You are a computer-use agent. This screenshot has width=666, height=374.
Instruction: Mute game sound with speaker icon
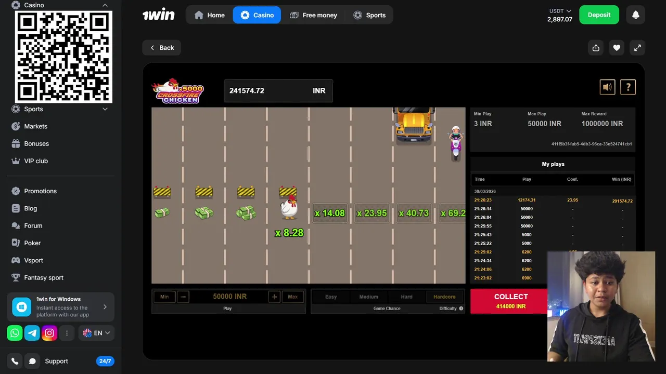tap(607, 87)
